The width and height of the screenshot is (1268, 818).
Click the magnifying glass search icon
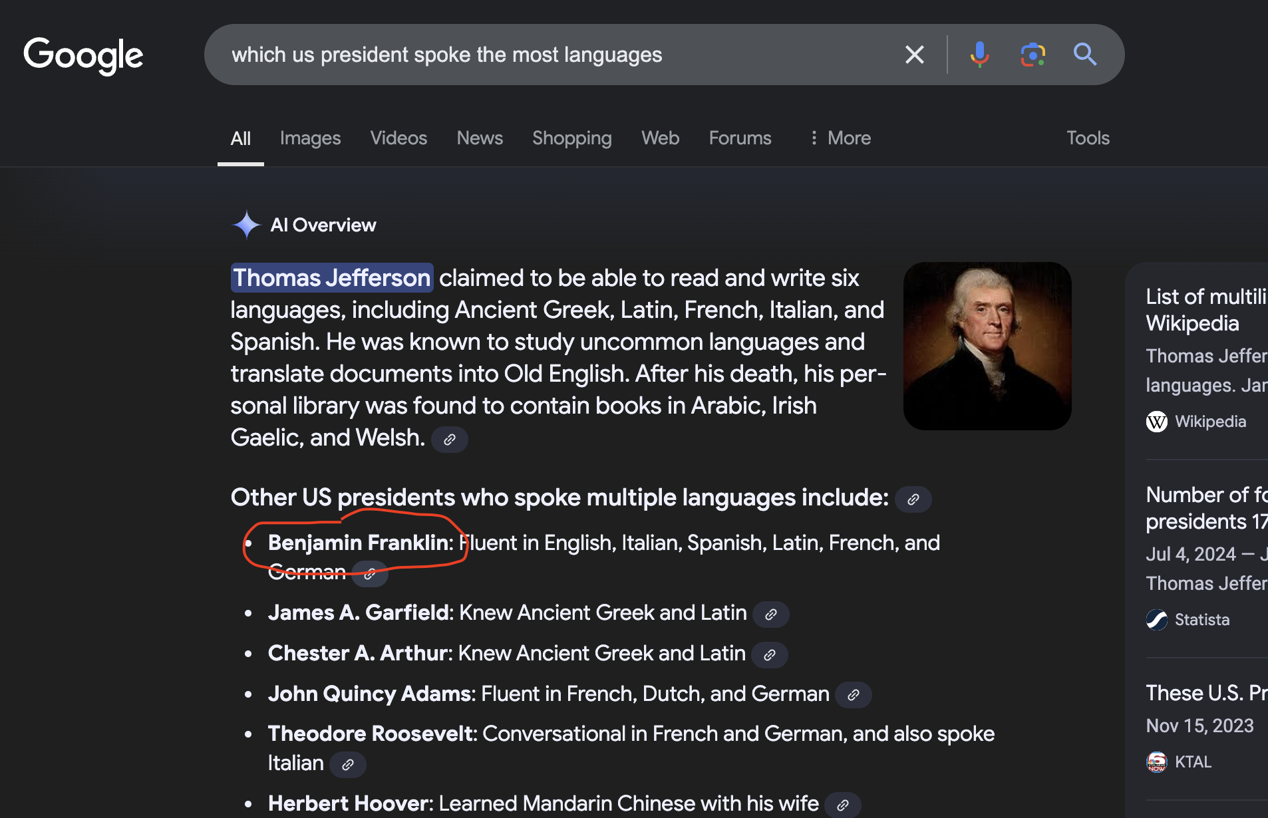pos(1085,54)
